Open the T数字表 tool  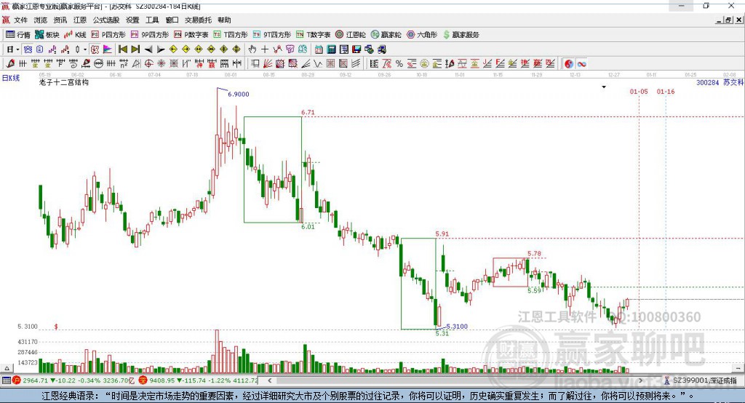click(313, 35)
